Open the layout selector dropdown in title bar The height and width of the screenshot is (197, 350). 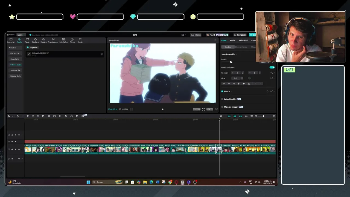tap(183, 35)
